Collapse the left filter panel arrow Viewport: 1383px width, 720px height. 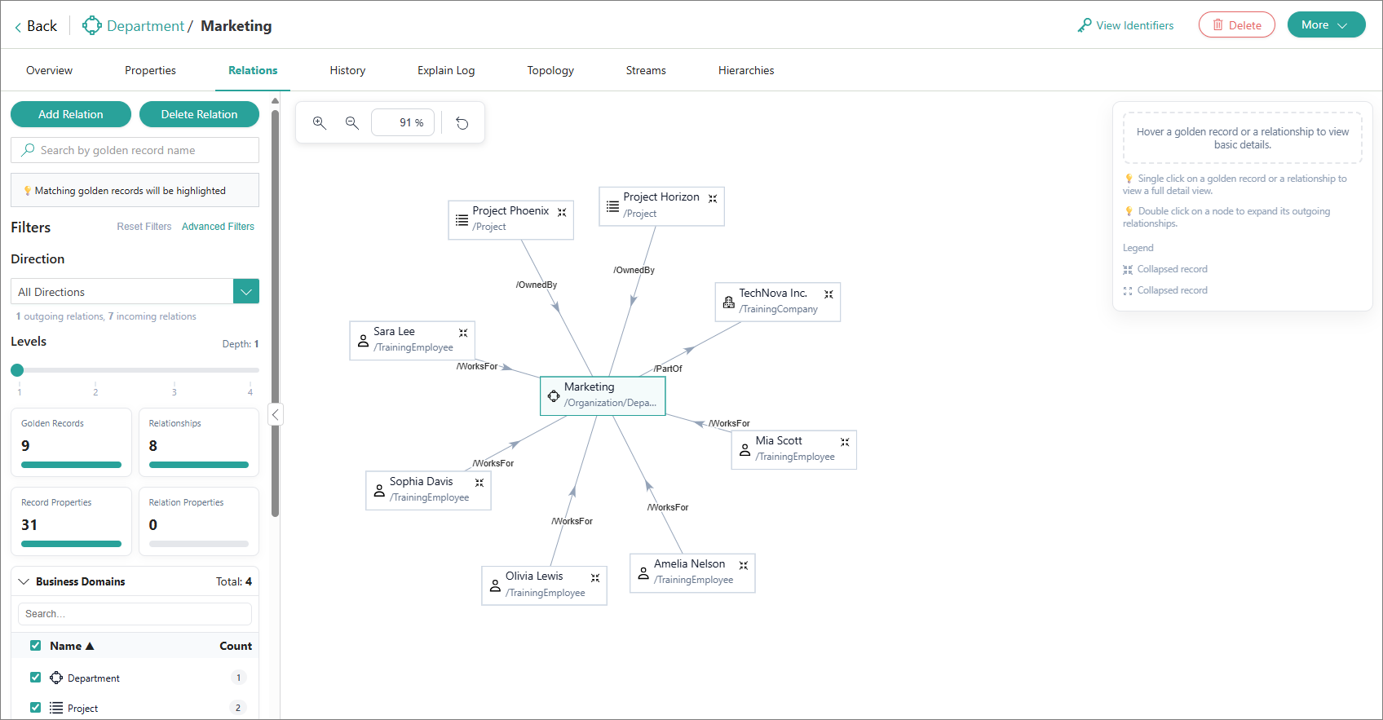[x=276, y=414]
